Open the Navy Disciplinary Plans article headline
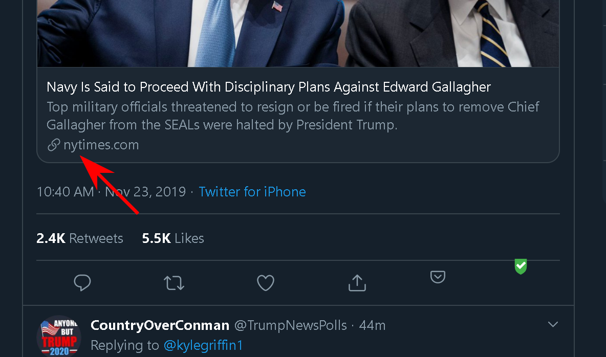The width and height of the screenshot is (606, 357). [269, 87]
